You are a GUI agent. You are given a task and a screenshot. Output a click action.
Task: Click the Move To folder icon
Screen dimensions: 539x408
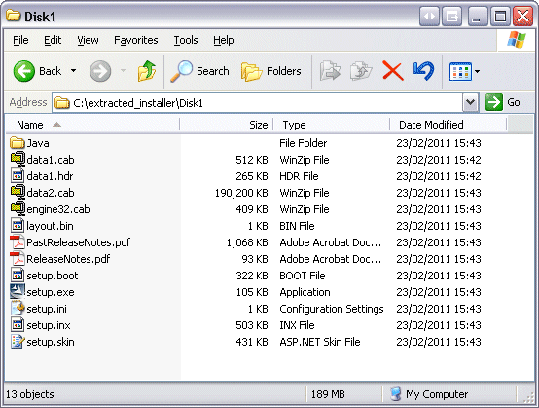coord(330,71)
